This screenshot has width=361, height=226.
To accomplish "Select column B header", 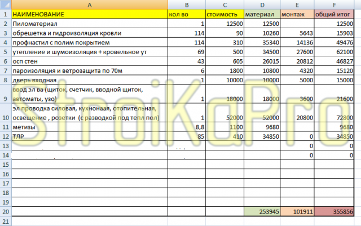I will tap(187, 5).
